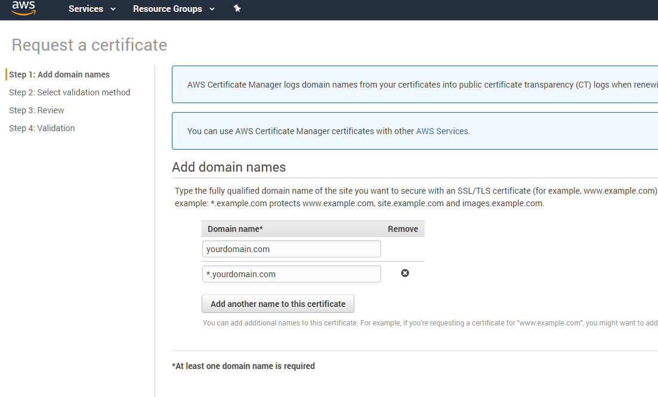The height and width of the screenshot is (397, 658).
Task: Go to Step 4: Validation
Action: 42,128
